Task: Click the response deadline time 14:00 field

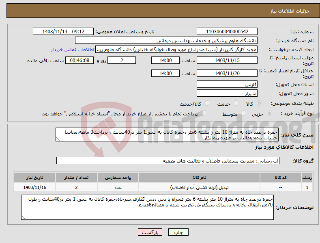Action: point(165,60)
